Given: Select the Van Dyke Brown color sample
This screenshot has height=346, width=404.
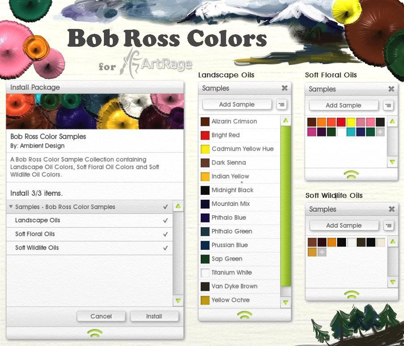Looking at the screenshot, I should [239, 286].
